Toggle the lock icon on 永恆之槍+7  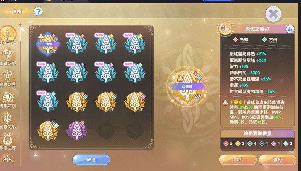pyautogui.click(x=290, y=29)
